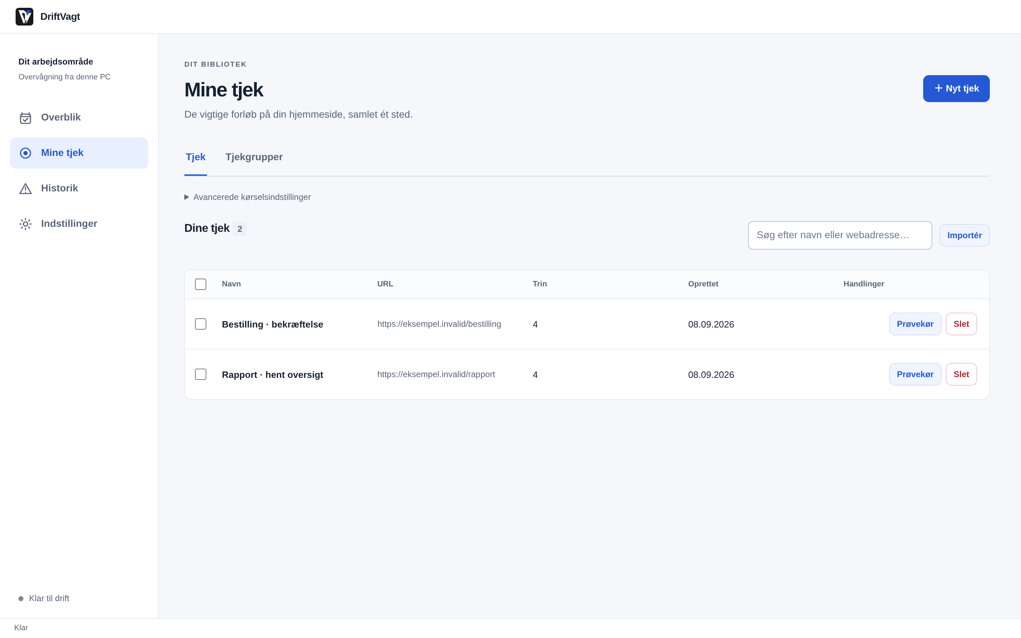
Task: Slet the Rapport · hent oversigt check
Action: pyautogui.click(x=961, y=374)
